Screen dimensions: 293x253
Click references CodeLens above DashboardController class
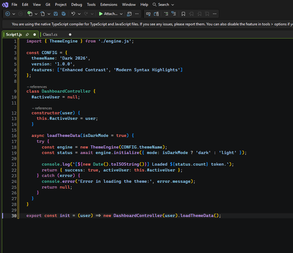(37, 87)
